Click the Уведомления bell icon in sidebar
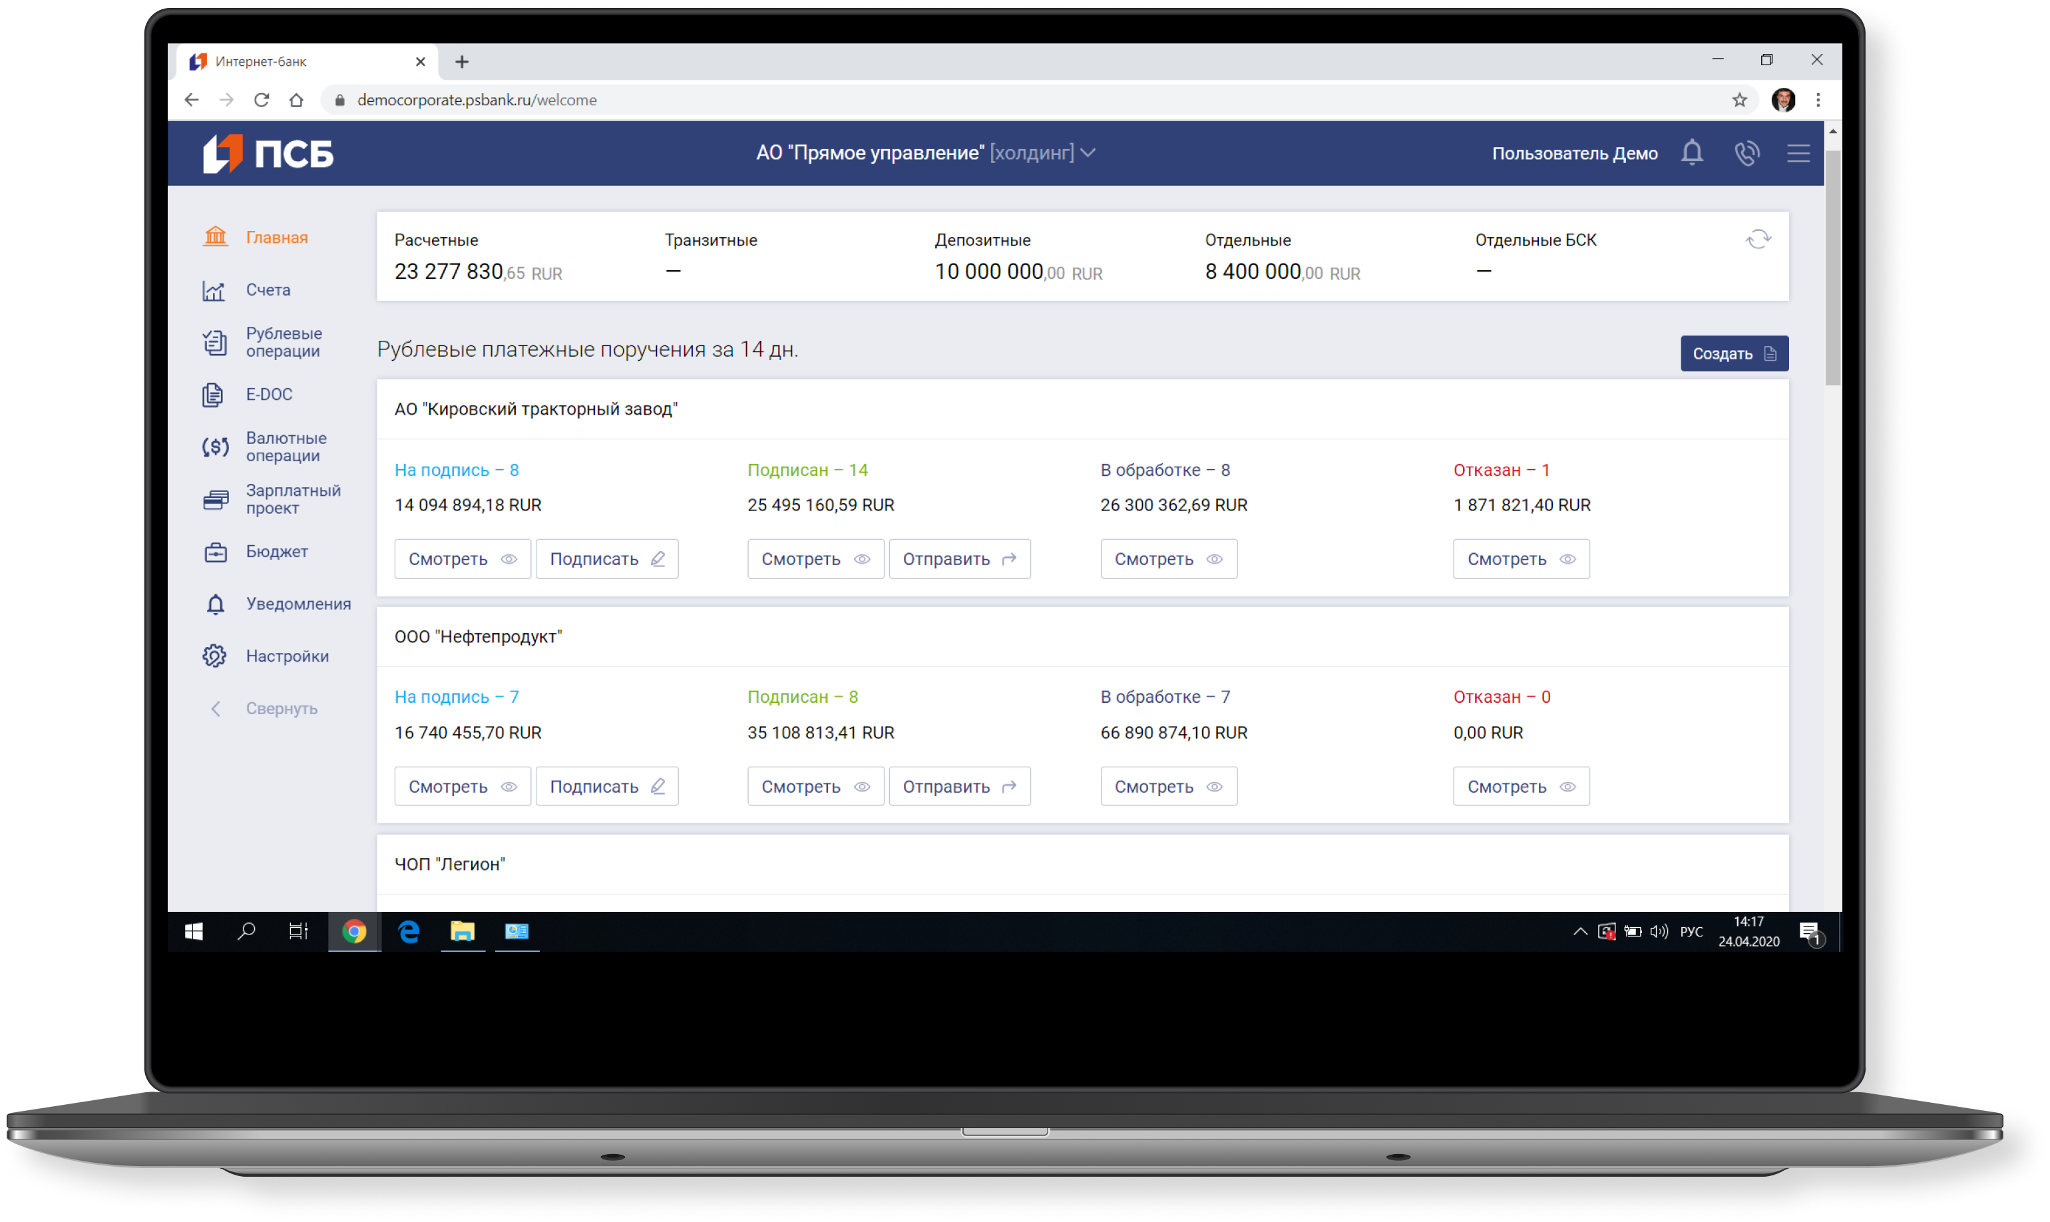 click(216, 604)
